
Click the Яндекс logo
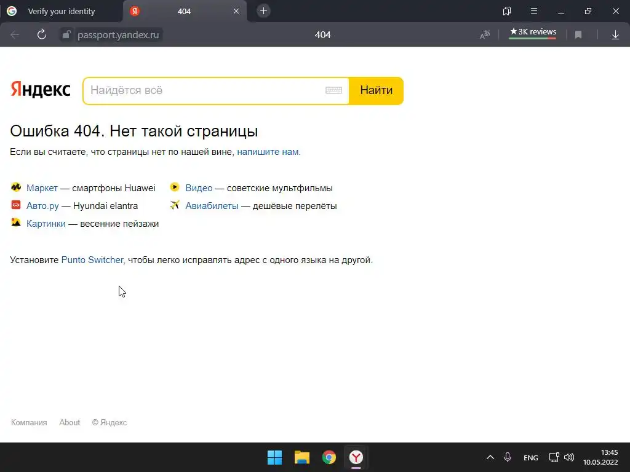click(40, 89)
